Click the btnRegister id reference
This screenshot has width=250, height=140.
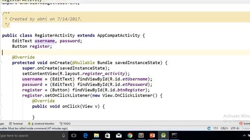pos(131,90)
